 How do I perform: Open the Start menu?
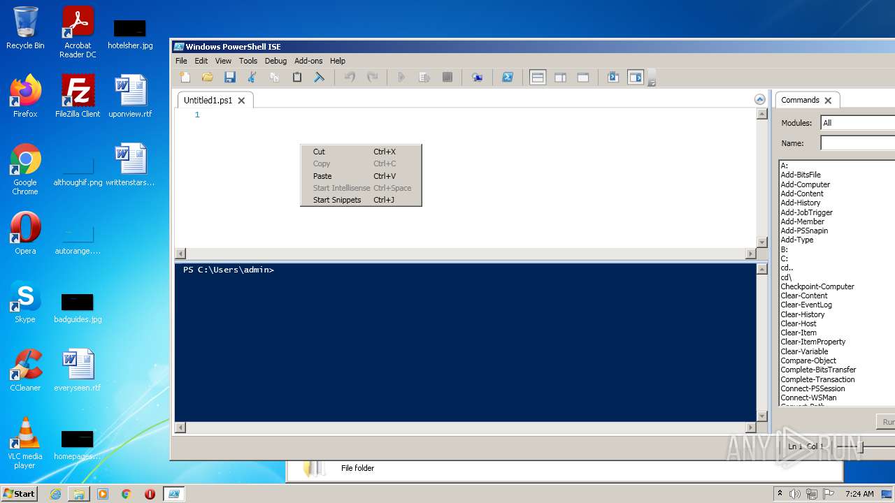click(20, 493)
